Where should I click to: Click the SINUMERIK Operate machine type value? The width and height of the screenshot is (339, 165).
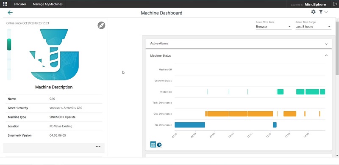click(62, 117)
